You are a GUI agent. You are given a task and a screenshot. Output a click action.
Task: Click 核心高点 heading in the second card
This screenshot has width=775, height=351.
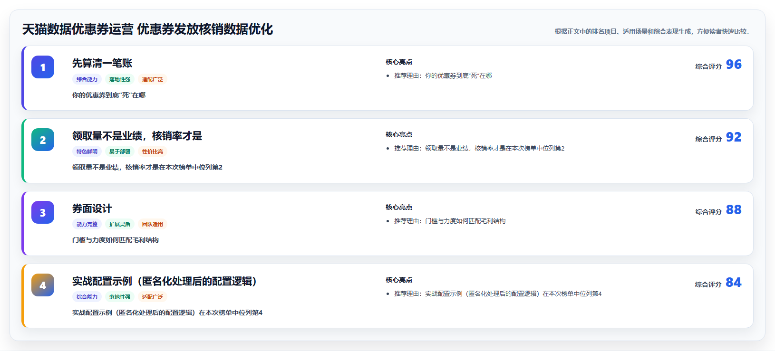[399, 134]
